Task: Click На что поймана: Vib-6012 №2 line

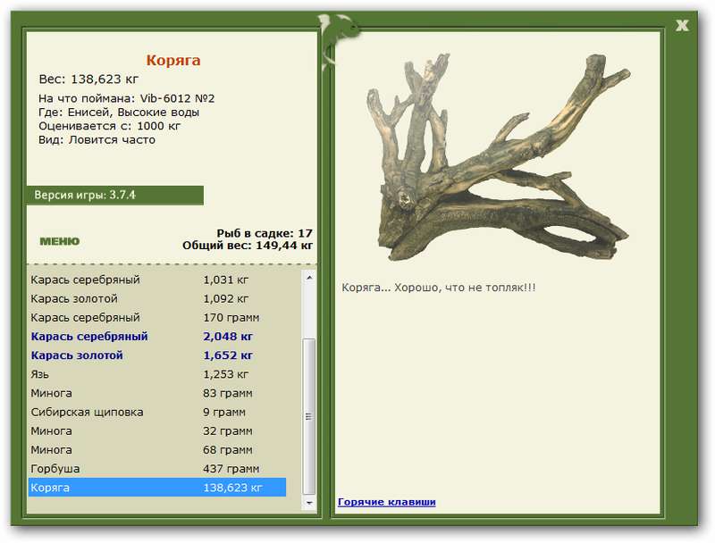Action: click(126, 98)
